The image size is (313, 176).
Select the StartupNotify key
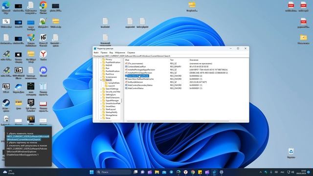click(112, 112)
